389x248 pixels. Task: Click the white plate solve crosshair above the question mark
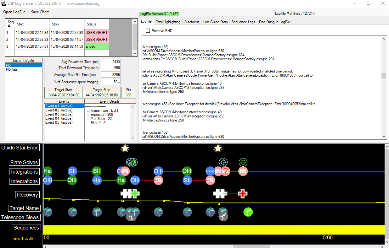pos(223,162)
